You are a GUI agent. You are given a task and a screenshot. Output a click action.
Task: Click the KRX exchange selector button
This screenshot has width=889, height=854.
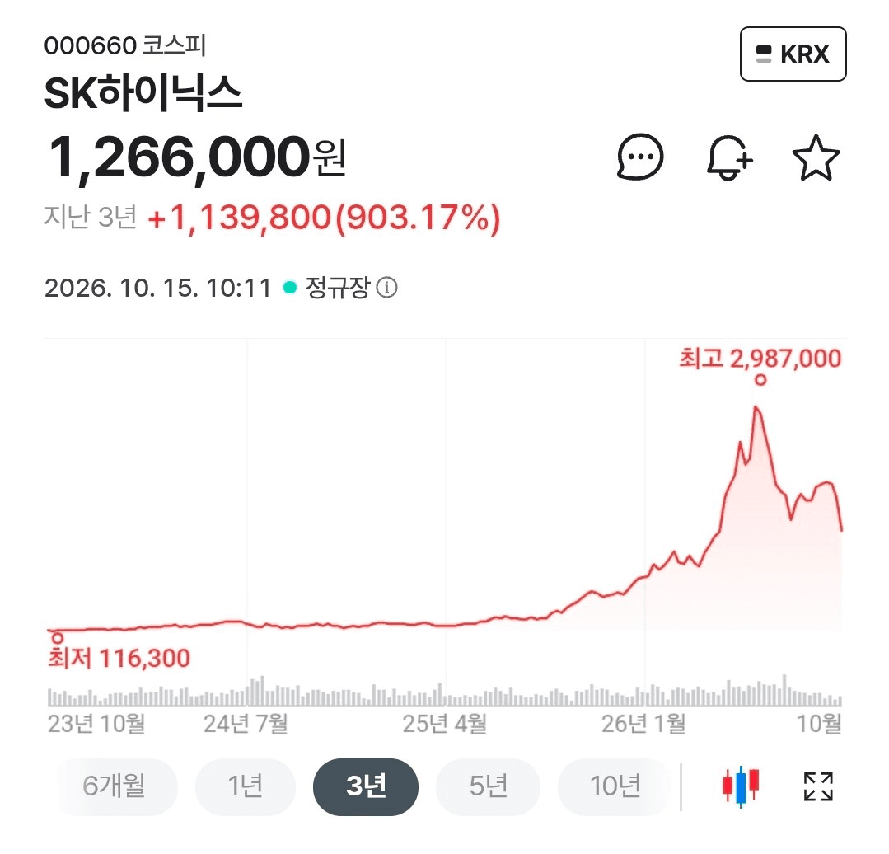tap(793, 54)
